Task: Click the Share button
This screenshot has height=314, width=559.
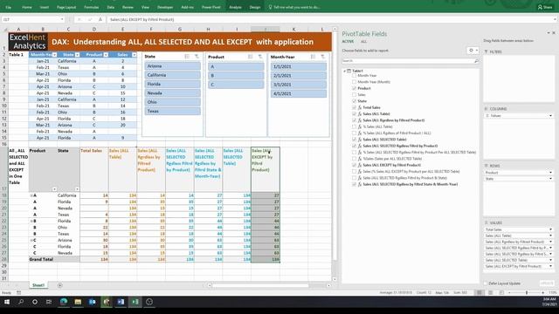Action: tap(545, 7)
